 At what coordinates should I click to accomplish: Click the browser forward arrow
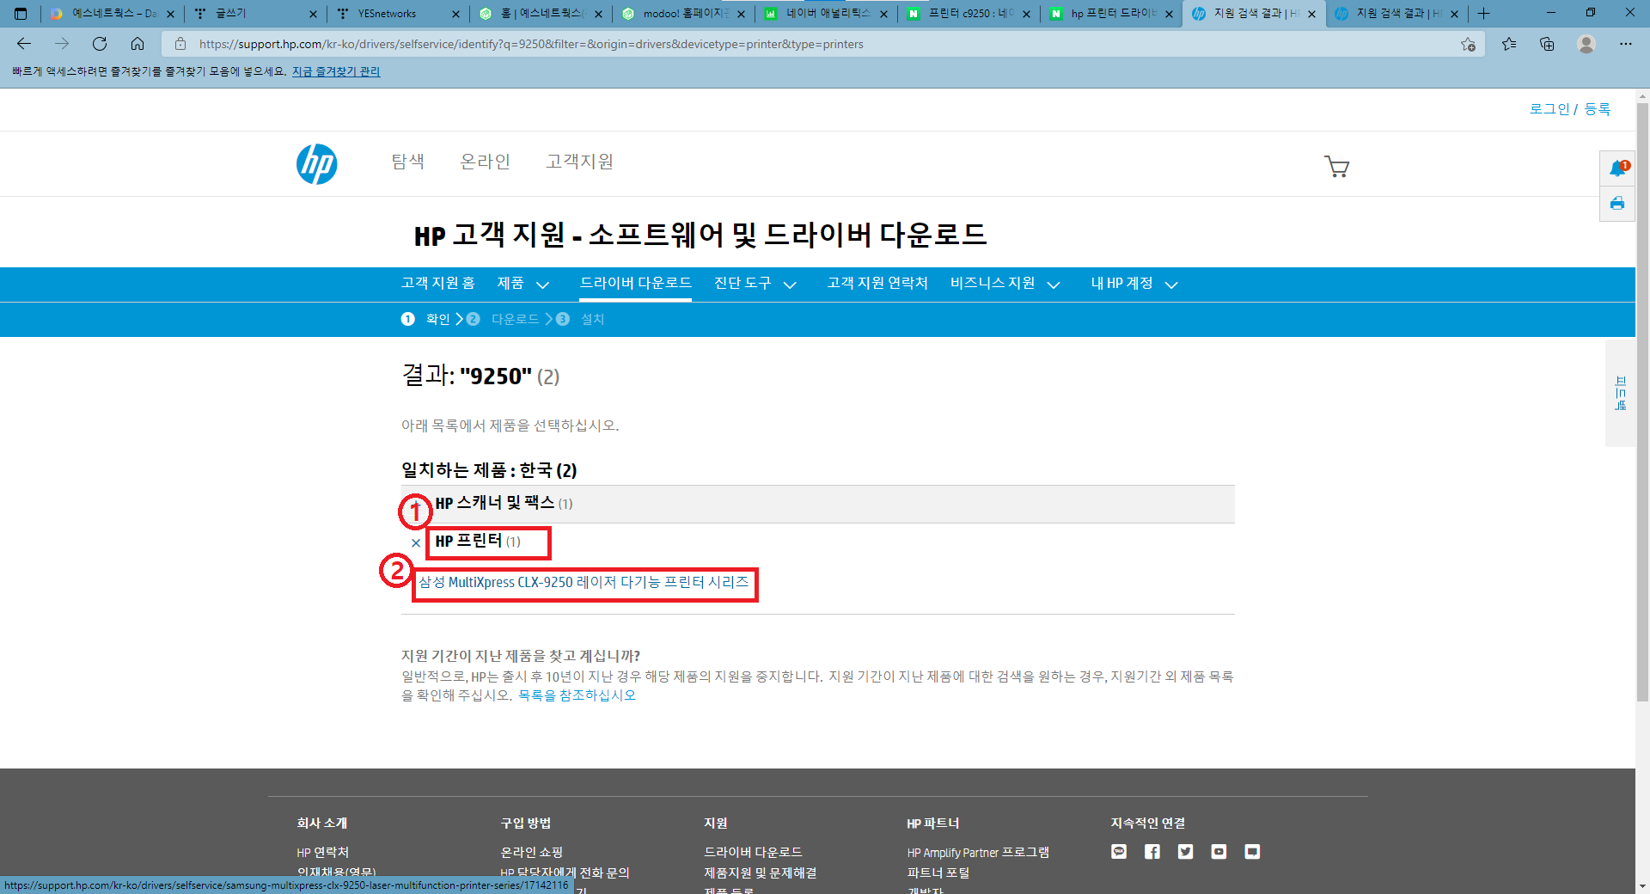tap(62, 44)
